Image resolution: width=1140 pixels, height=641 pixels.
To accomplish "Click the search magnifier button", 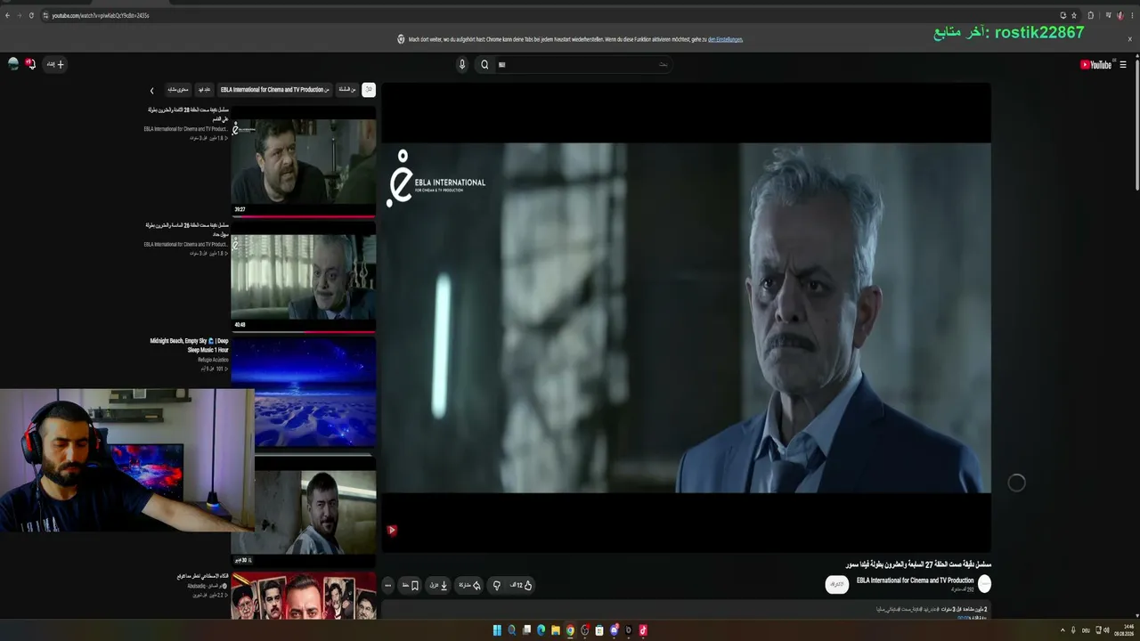I will [484, 64].
